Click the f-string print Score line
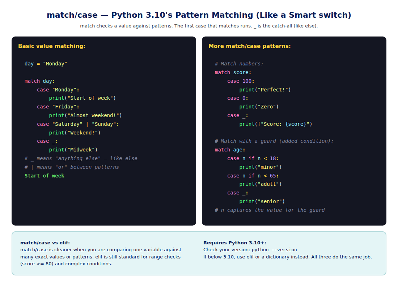Image resolution: width=398 pixels, height=287 pixels. coord(276,124)
